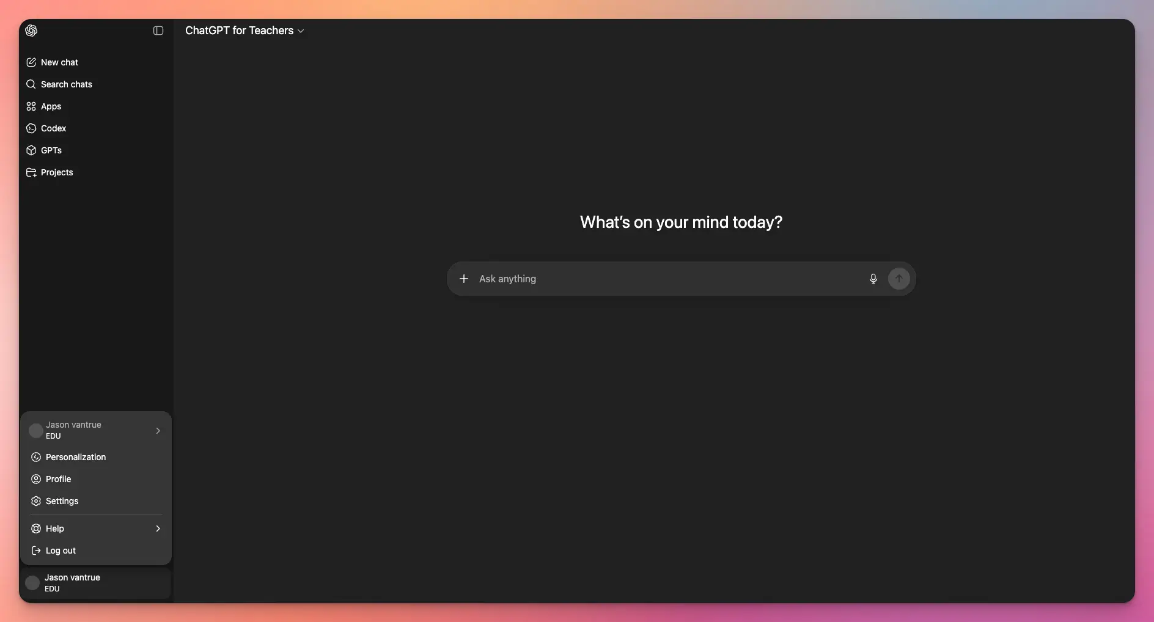The height and width of the screenshot is (622, 1154).
Task: Click the Codex icon in sidebar
Action: pyautogui.click(x=31, y=128)
